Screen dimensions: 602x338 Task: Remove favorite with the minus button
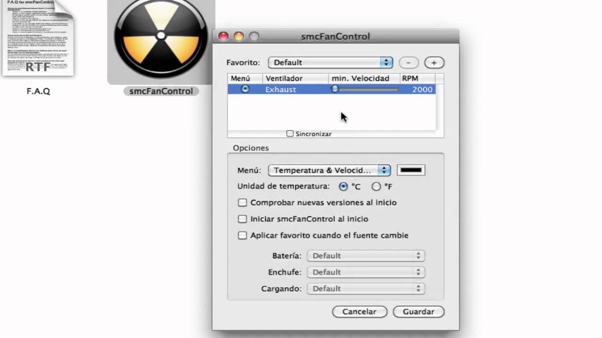click(409, 62)
